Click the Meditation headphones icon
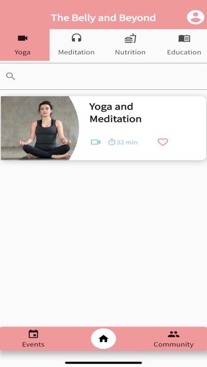The image size is (207, 367). pos(77,38)
